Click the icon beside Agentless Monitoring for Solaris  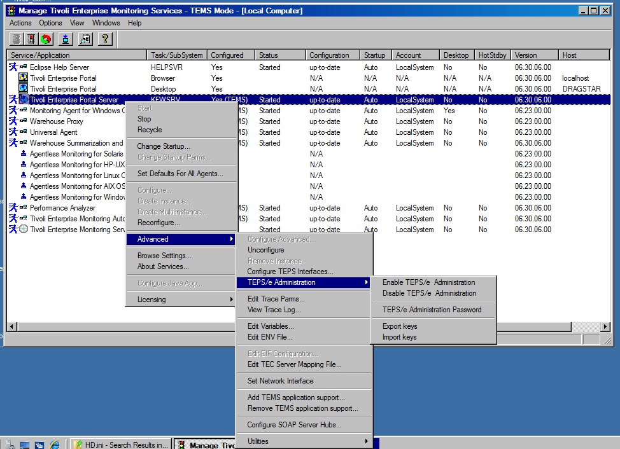coord(24,153)
